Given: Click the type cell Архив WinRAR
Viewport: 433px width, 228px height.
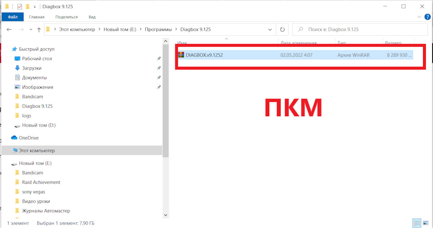Looking at the screenshot, I should tap(354, 55).
